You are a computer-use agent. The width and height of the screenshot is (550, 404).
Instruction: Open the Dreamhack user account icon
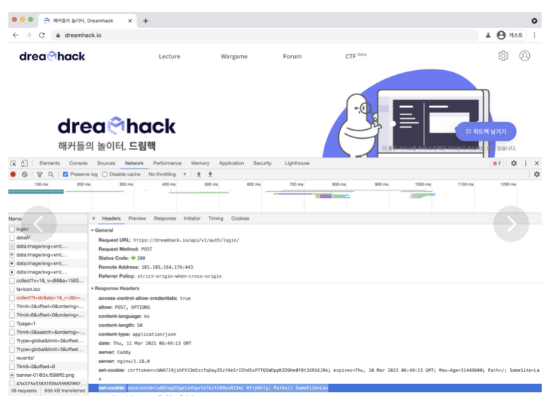524,56
